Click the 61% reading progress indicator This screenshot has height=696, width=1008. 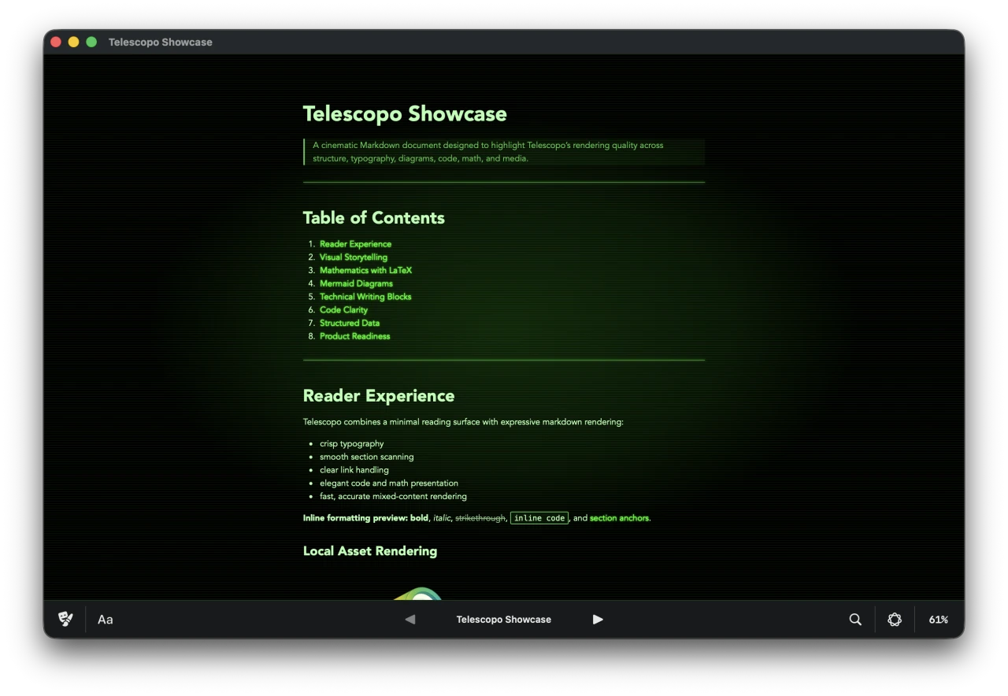coord(939,620)
